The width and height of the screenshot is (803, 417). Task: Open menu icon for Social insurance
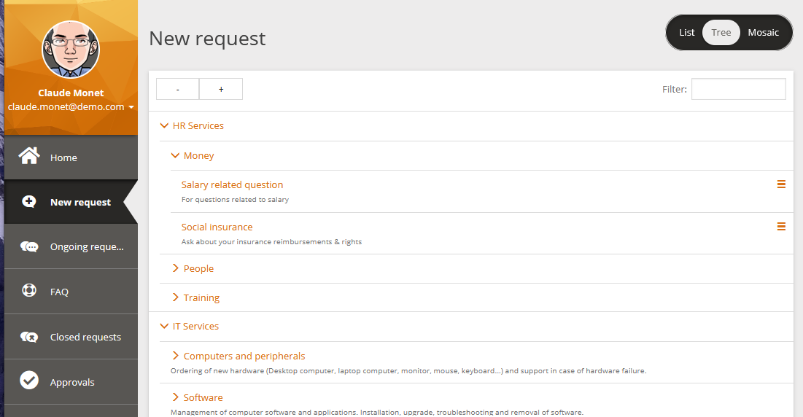(781, 227)
